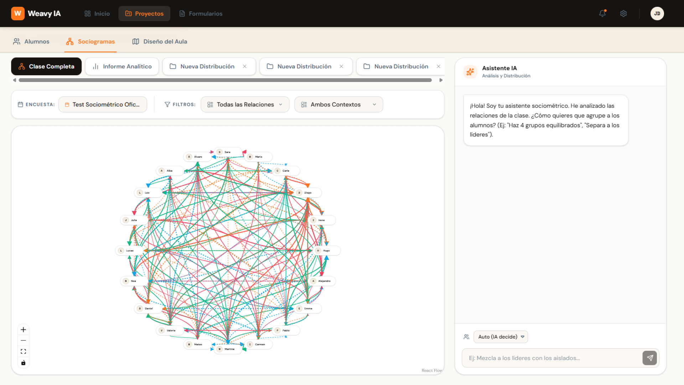Switch to Diseño del Aula tab
Screen dimensions: 684x385
pyautogui.click(x=160, y=41)
